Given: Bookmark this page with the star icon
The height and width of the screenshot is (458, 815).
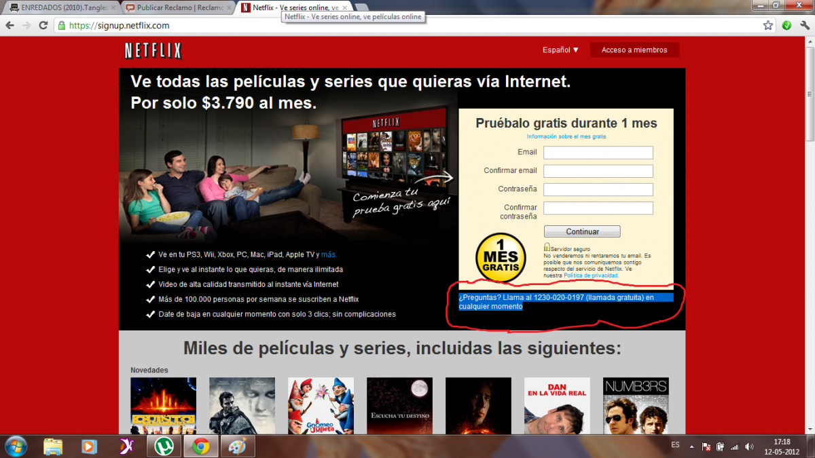Looking at the screenshot, I should pos(768,26).
